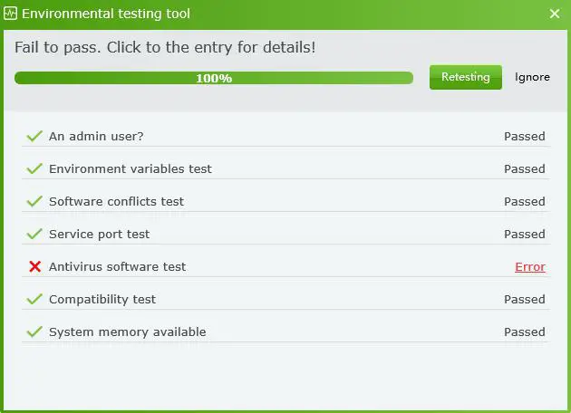Click the 100% progress bar
571x413 pixels.
[214, 78]
